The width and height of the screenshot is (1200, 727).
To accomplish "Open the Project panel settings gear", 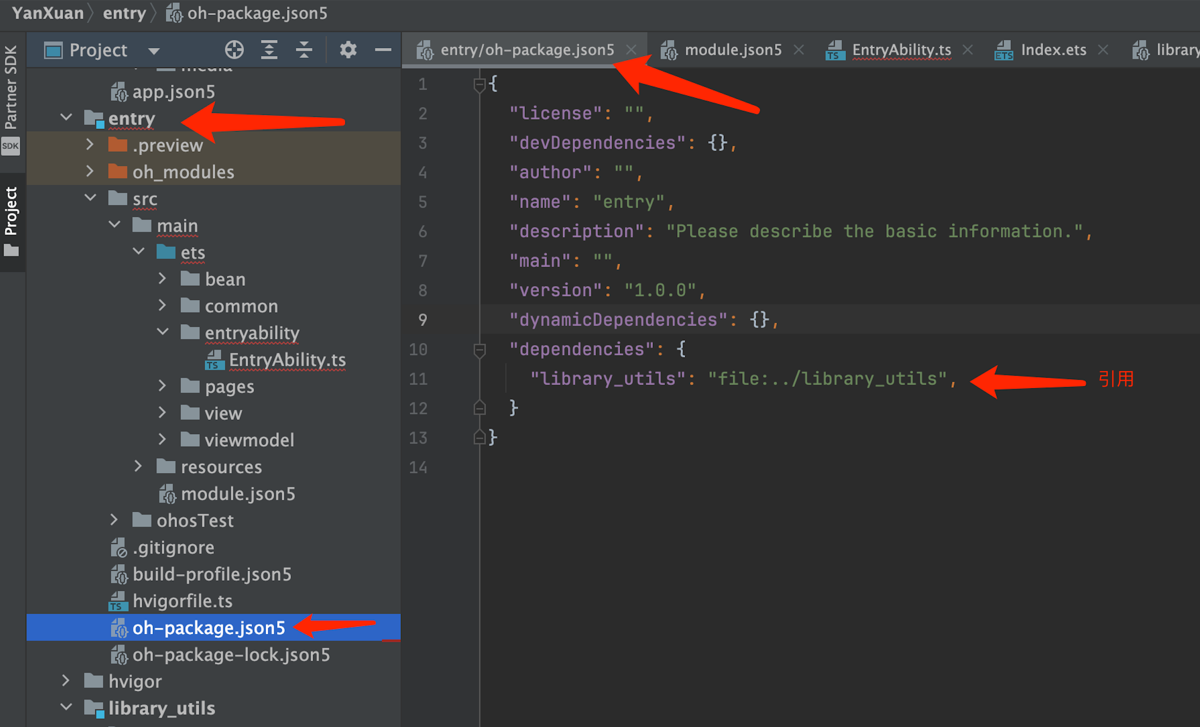I will pos(348,50).
